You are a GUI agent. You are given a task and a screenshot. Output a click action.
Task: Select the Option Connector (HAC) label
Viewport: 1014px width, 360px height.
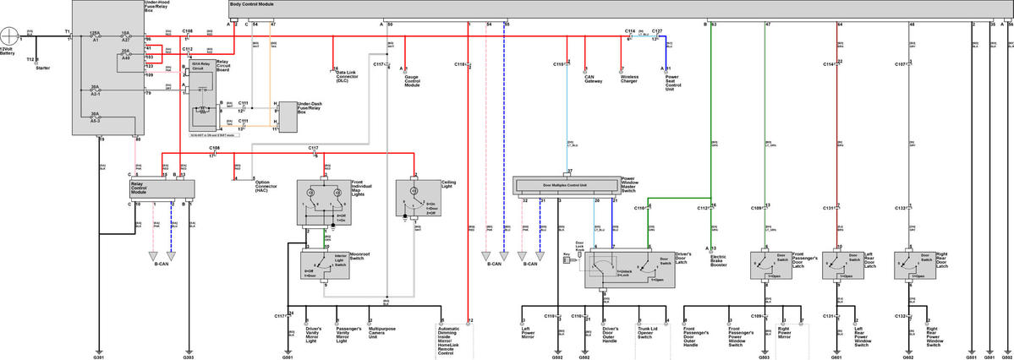click(x=266, y=186)
